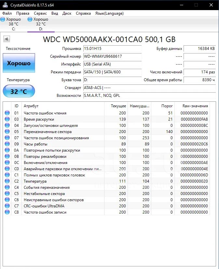Click status orb for attribute C4

tap(7, 187)
